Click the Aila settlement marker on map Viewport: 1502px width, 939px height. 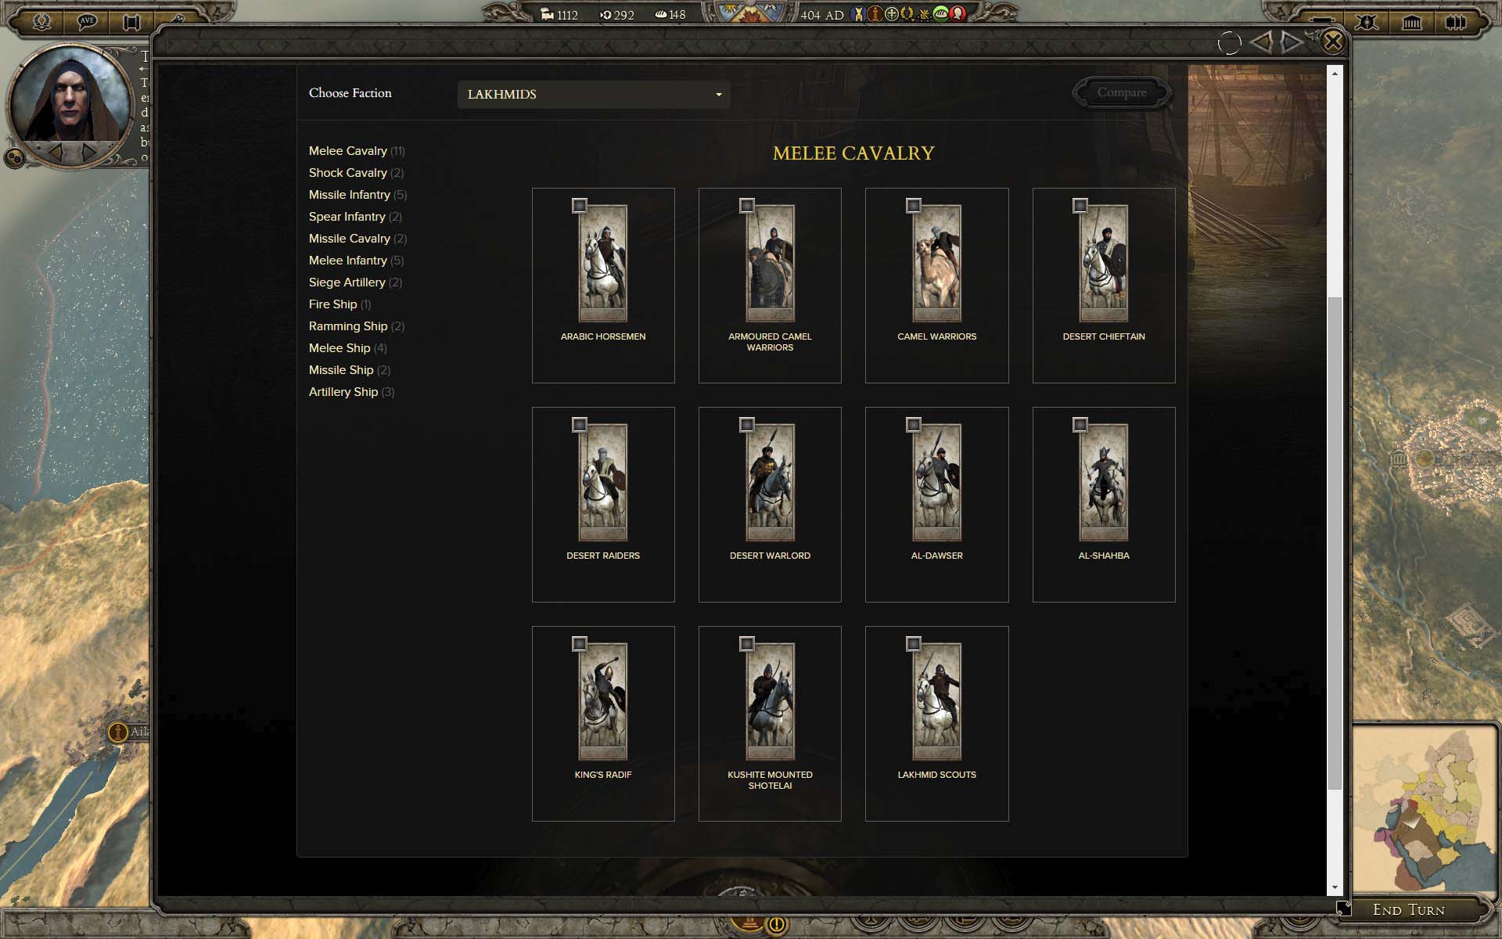coord(117,732)
